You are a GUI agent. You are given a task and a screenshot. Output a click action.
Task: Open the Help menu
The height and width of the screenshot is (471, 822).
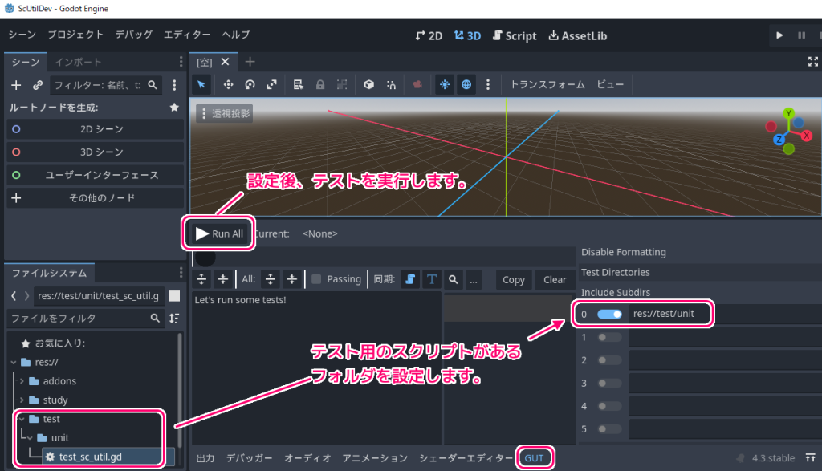click(x=236, y=35)
